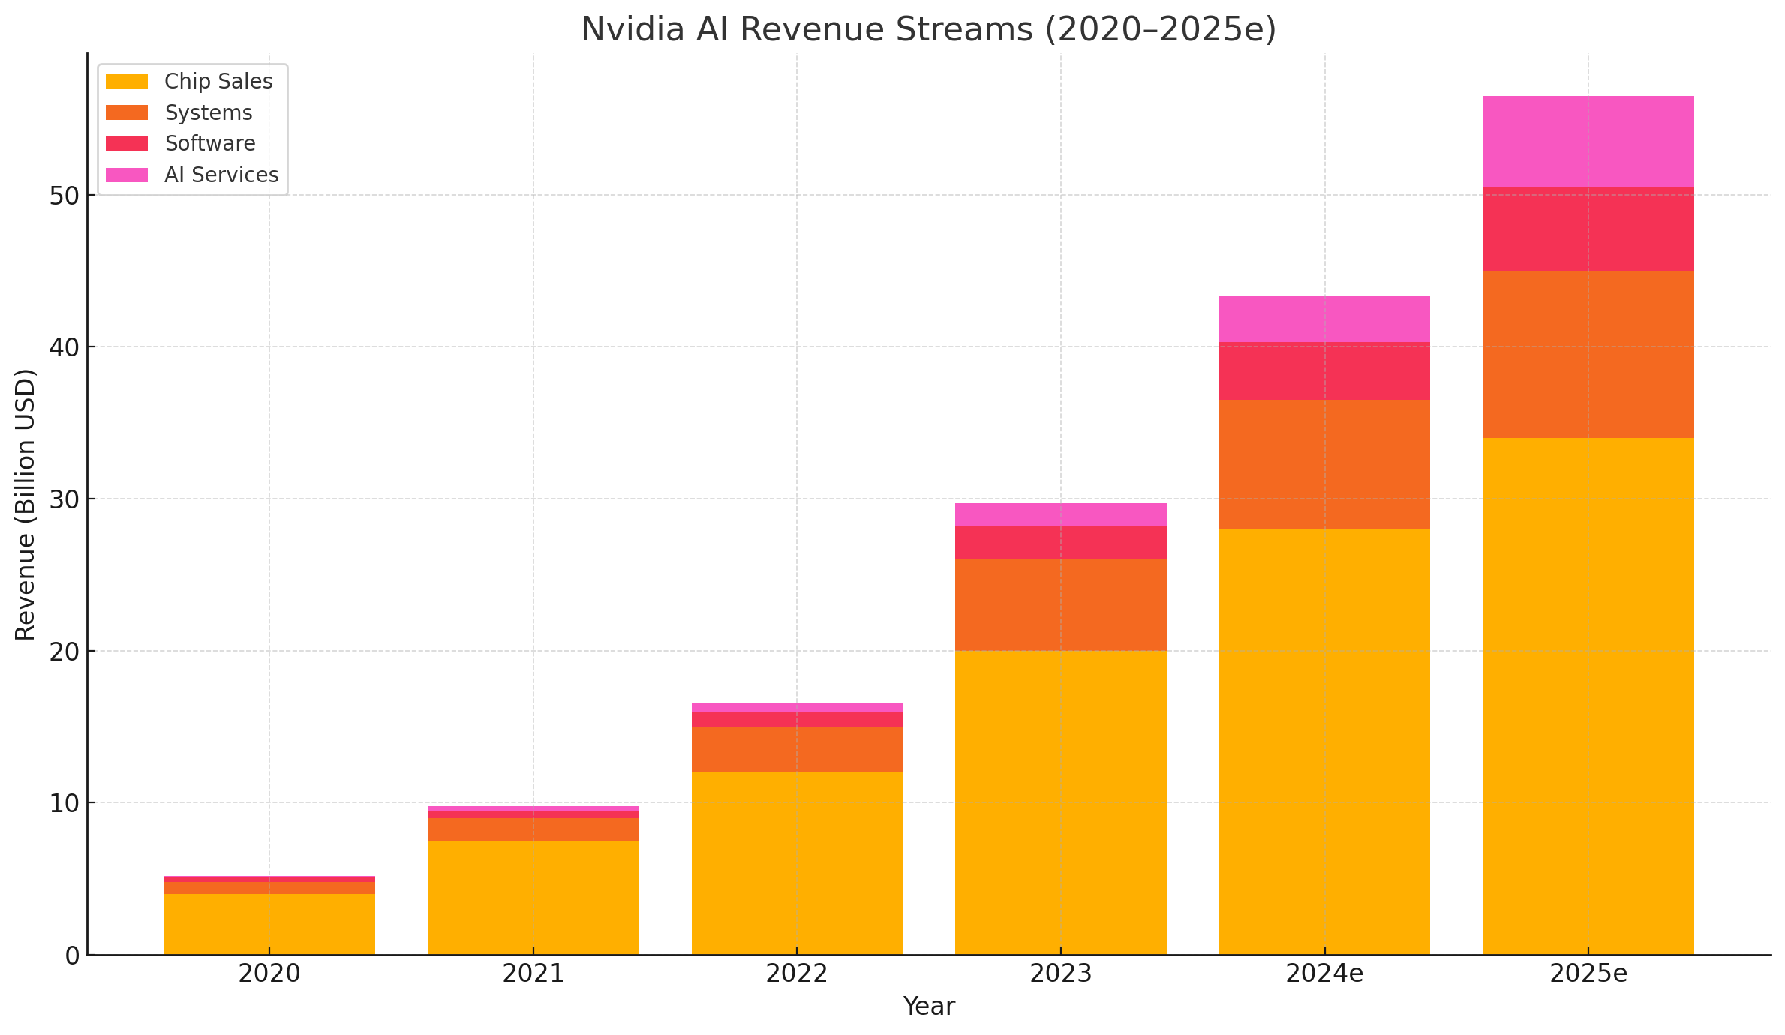
Task: Select the 2020 Chip Sales bar segment
Action: click(269, 924)
